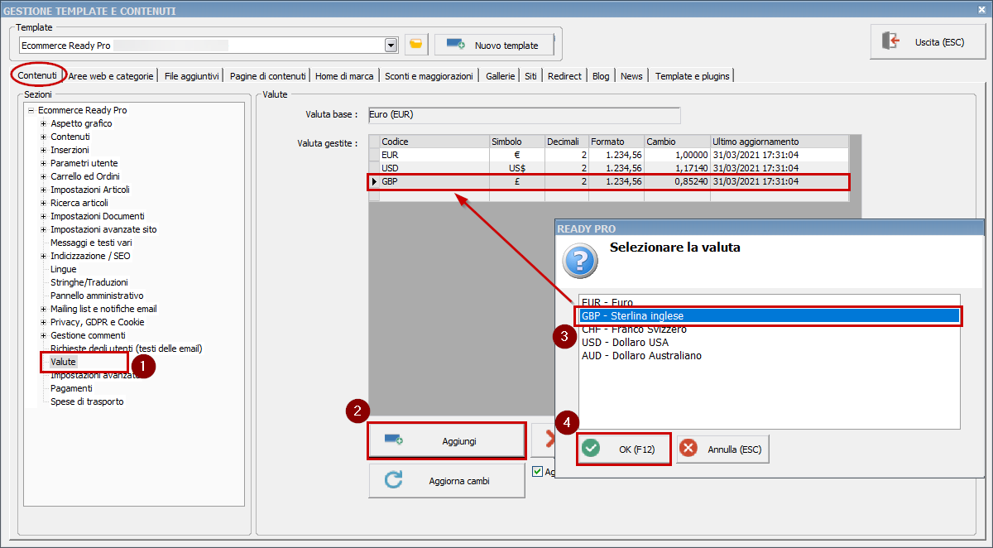Click the Simbolo column header
The height and width of the screenshot is (548, 993).
(516, 142)
